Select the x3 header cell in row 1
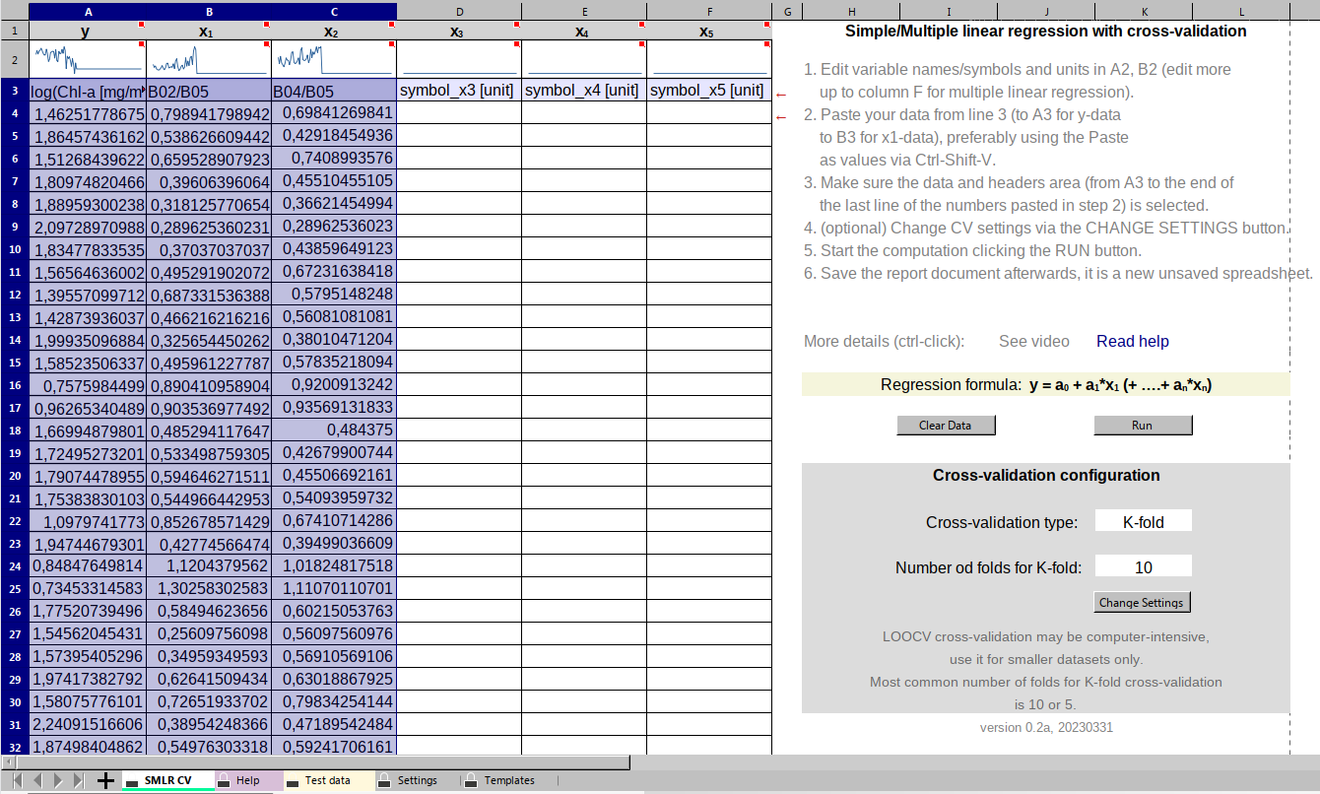This screenshot has height=794, width=1320. point(459,31)
